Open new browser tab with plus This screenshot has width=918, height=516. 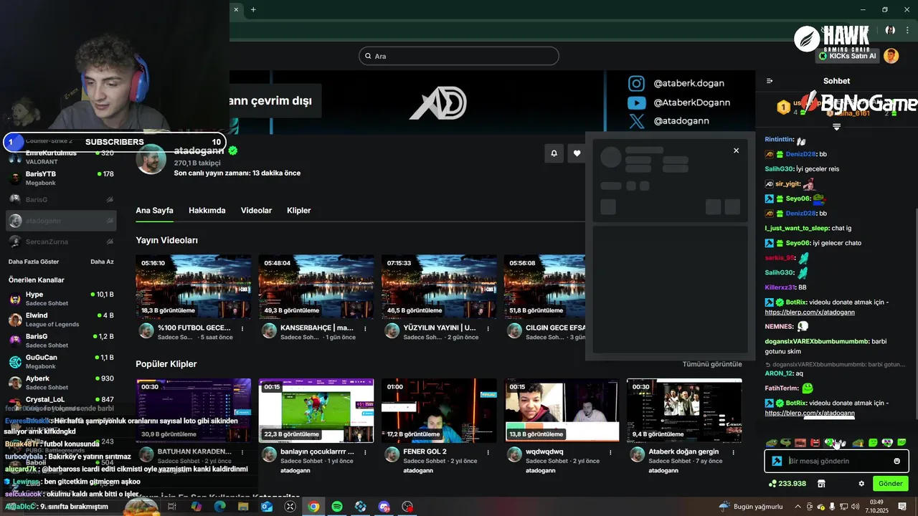point(253,9)
